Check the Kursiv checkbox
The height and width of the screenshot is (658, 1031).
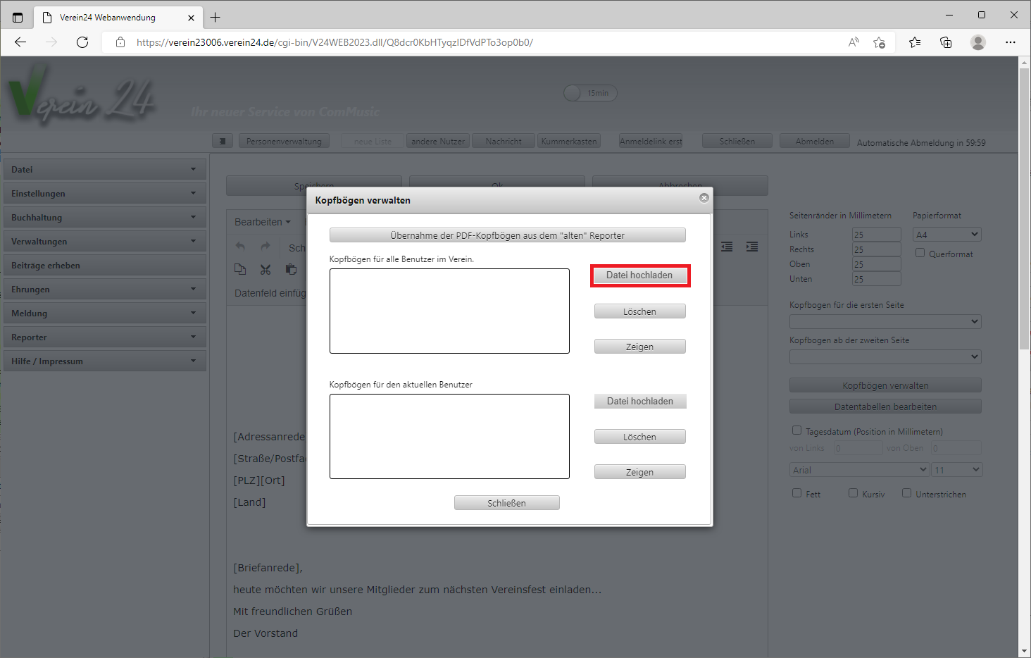(853, 493)
